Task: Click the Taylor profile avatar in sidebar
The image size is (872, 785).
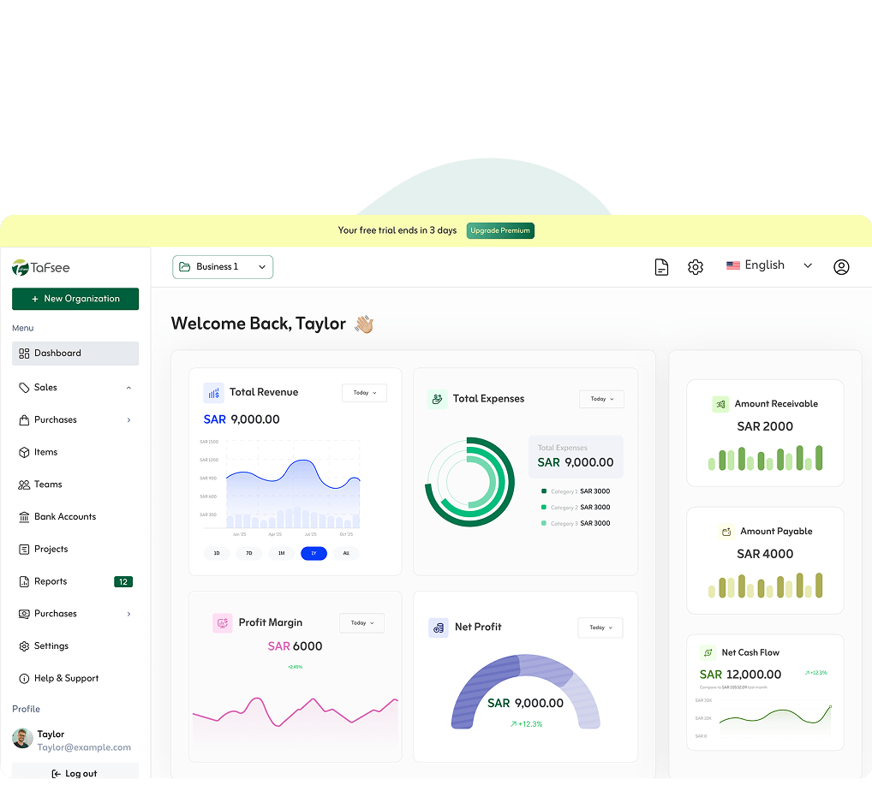Action: point(23,738)
